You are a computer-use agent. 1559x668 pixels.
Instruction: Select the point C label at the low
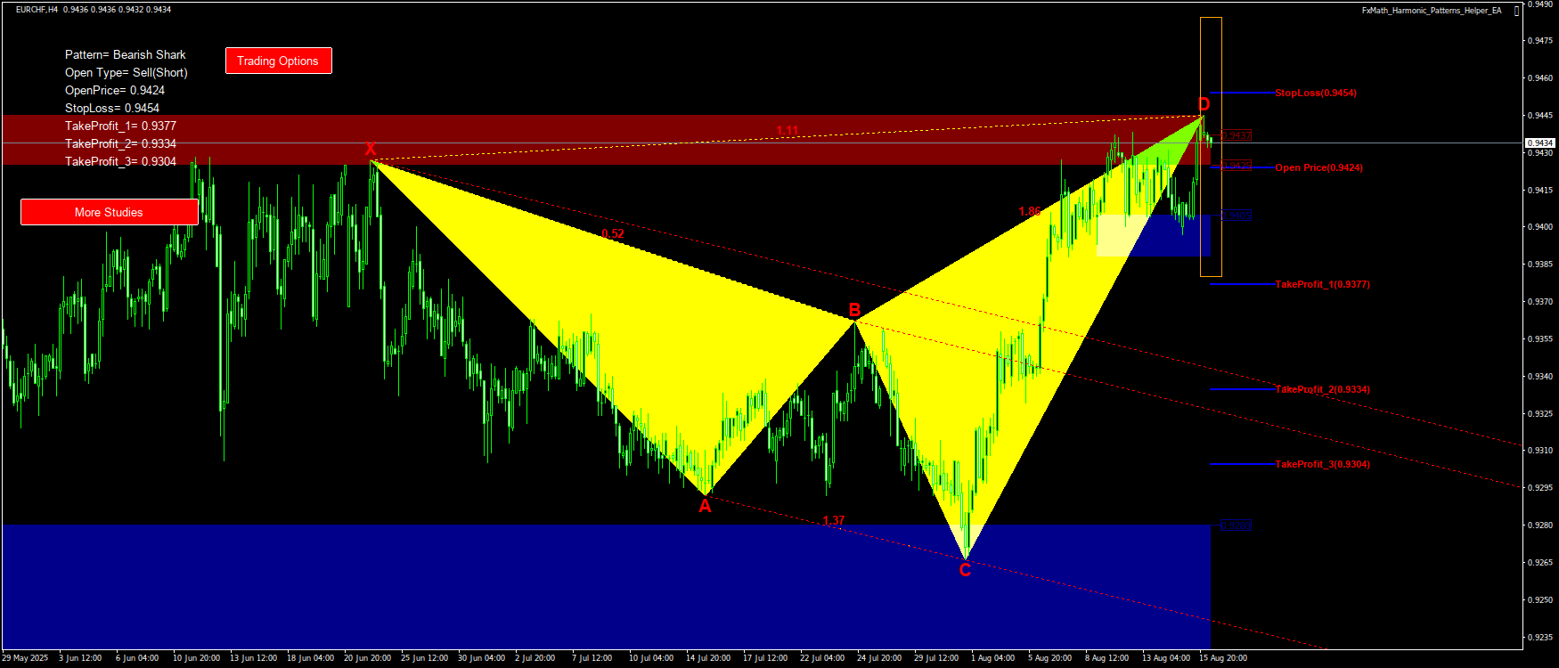click(x=965, y=570)
